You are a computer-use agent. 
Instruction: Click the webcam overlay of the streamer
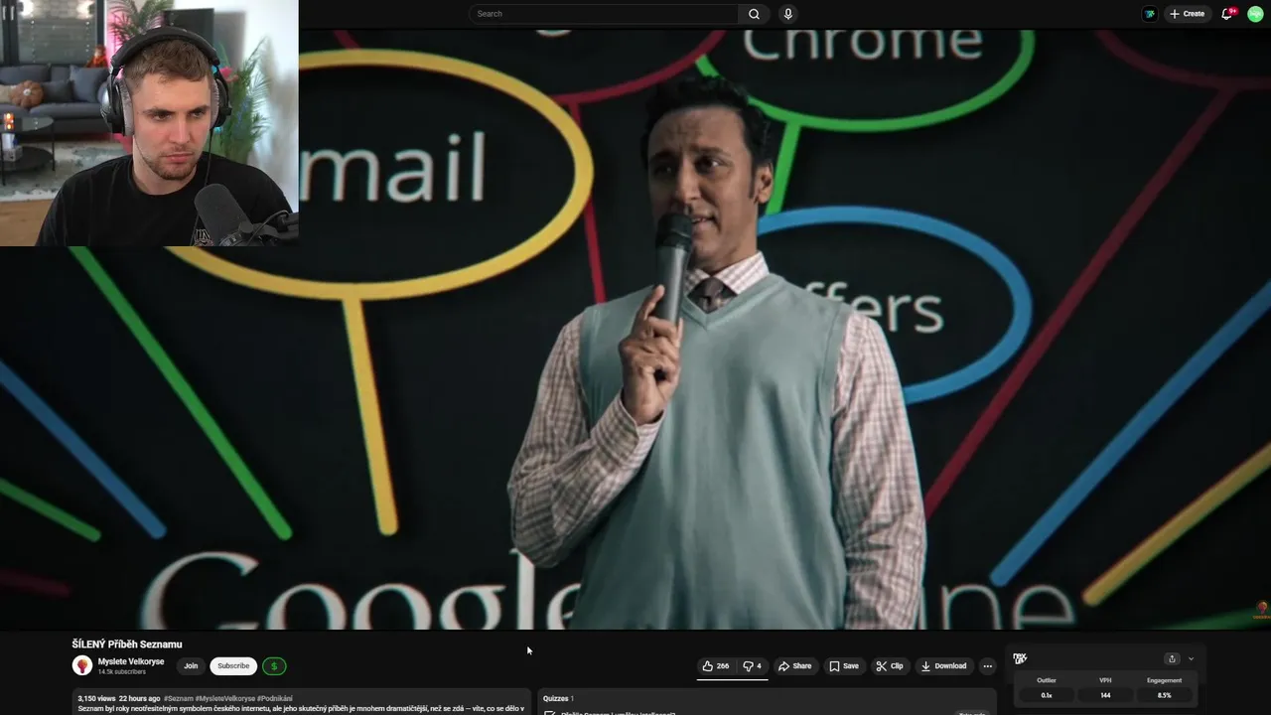tap(149, 122)
